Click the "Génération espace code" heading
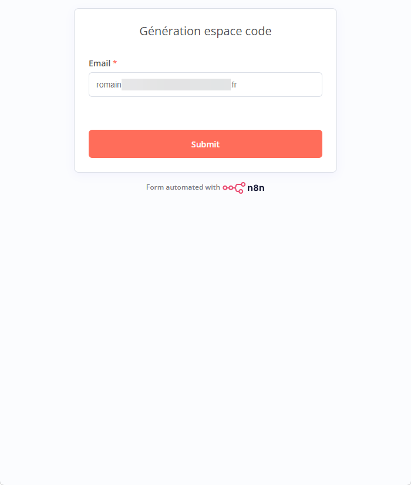The image size is (411, 485). point(206,31)
